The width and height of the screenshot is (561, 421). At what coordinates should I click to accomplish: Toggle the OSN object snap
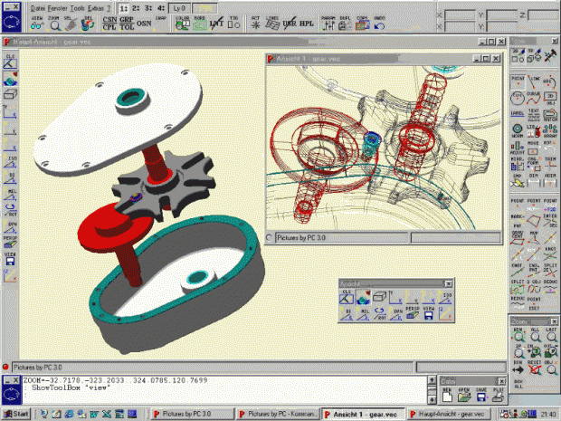tap(144, 24)
